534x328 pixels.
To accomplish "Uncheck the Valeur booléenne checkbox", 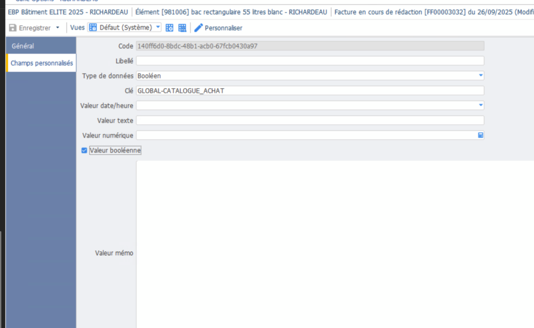I will 84,150.
